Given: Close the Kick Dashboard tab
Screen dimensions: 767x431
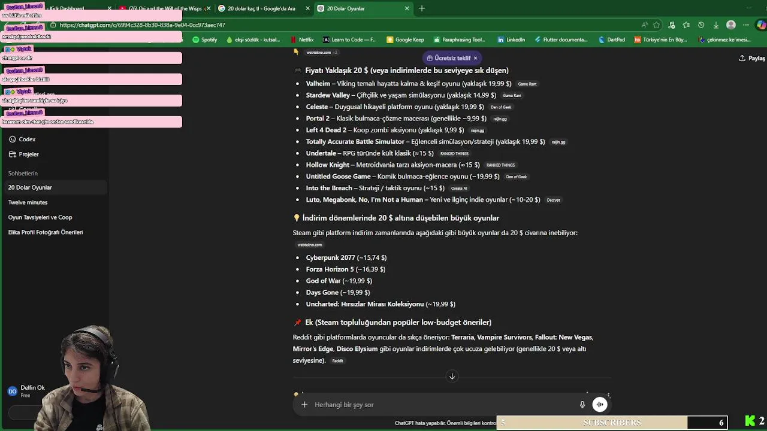Looking at the screenshot, I should (x=110, y=8).
